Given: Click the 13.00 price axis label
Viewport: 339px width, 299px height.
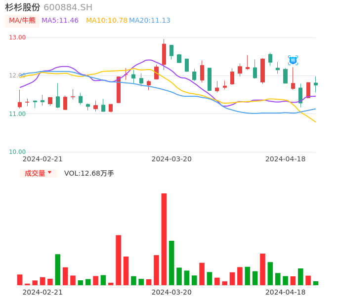Looking at the screenshot, I should coord(17,37).
